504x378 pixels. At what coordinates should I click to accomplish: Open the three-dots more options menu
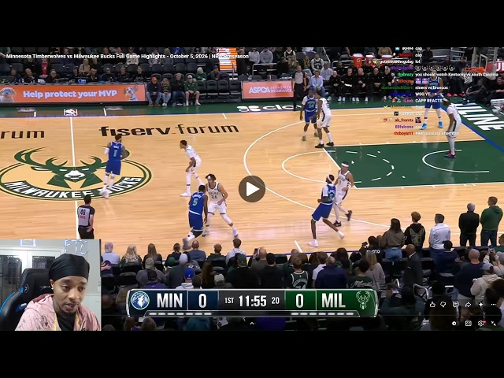pos(493,304)
